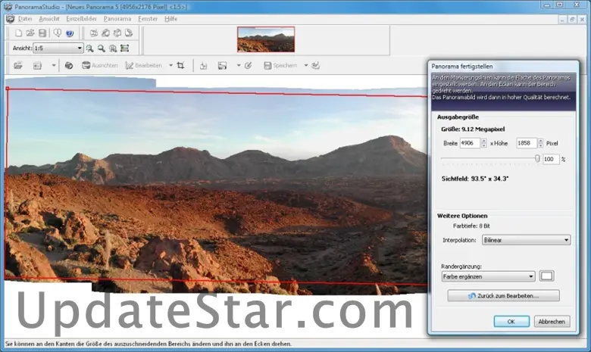The width and height of the screenshot is (591, 352).
Task: Click the third rotate image icon
Action: (117, 33)
